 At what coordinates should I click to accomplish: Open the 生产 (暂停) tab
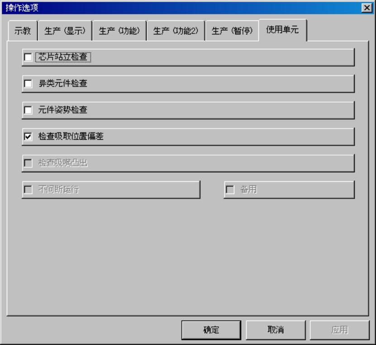point(232,31)
